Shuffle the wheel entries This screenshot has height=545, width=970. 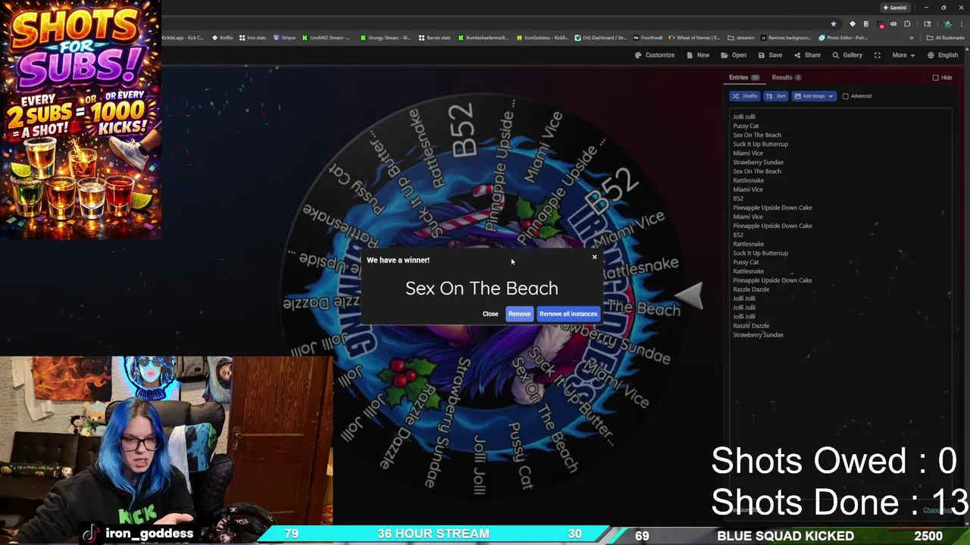[745, 96]
